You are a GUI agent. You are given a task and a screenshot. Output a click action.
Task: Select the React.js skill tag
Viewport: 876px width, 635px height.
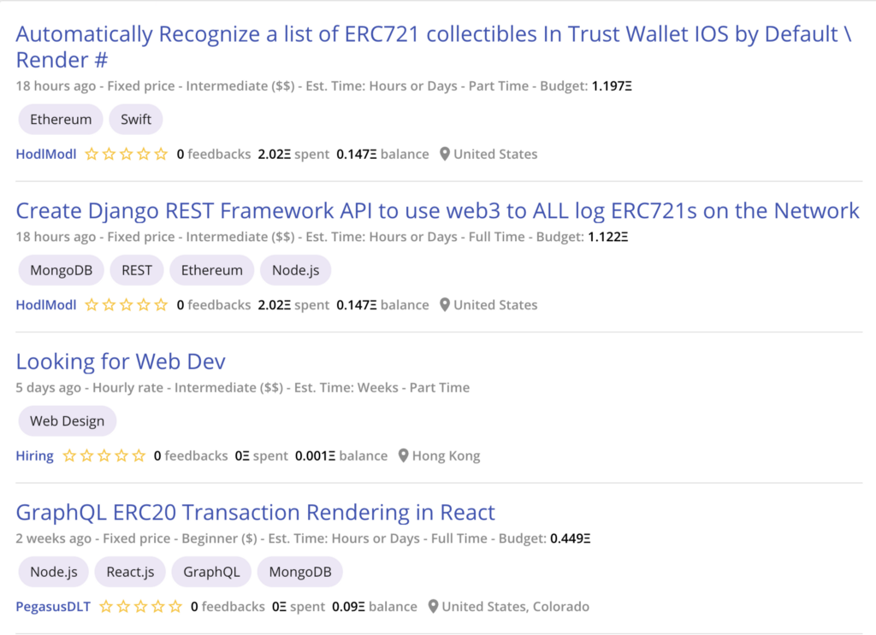[130, 572]
